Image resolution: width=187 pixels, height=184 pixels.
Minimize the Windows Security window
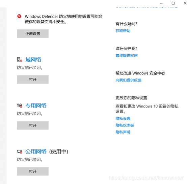[161, 3]
